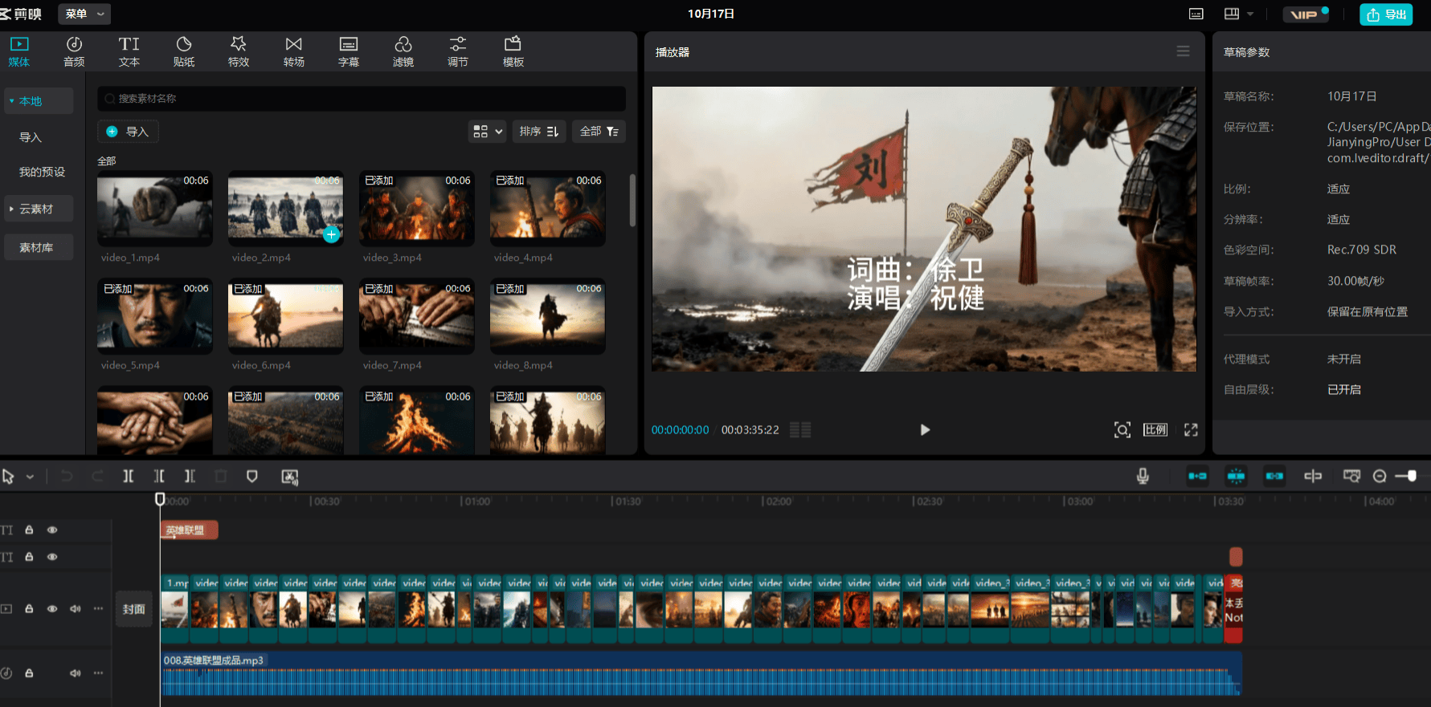Switch to the 音频 audio tab
The width and height of the screenshot is (1431, 707).
74,51
